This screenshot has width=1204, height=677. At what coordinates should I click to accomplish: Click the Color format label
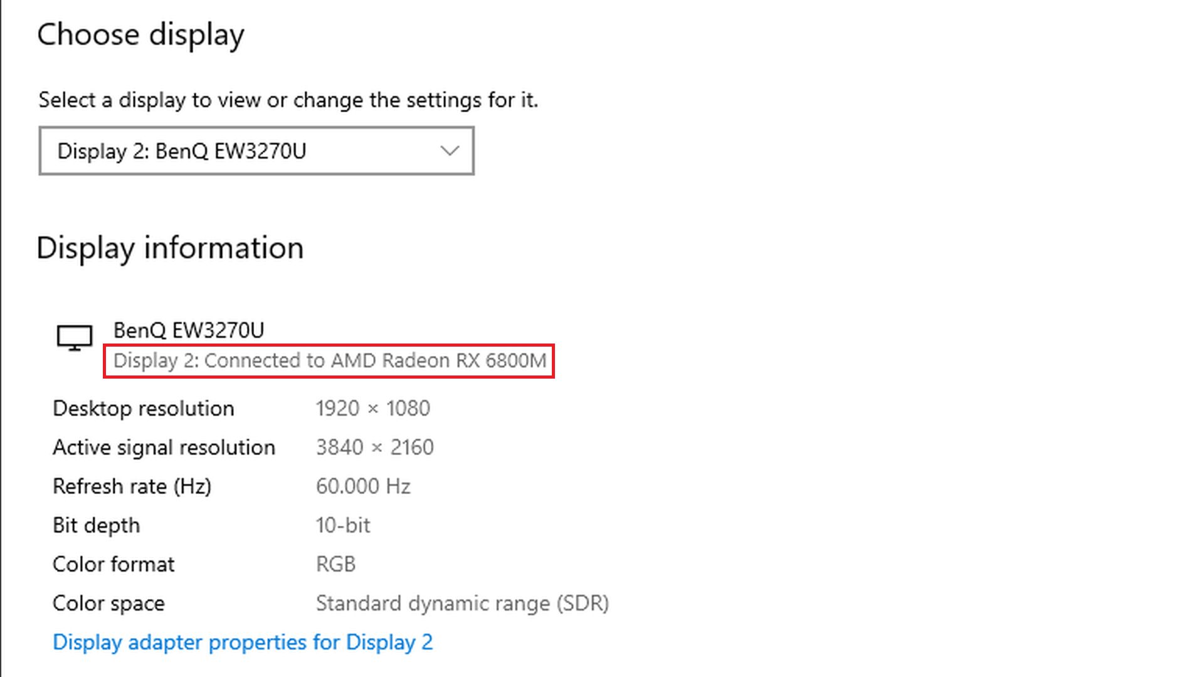[114, 564]
